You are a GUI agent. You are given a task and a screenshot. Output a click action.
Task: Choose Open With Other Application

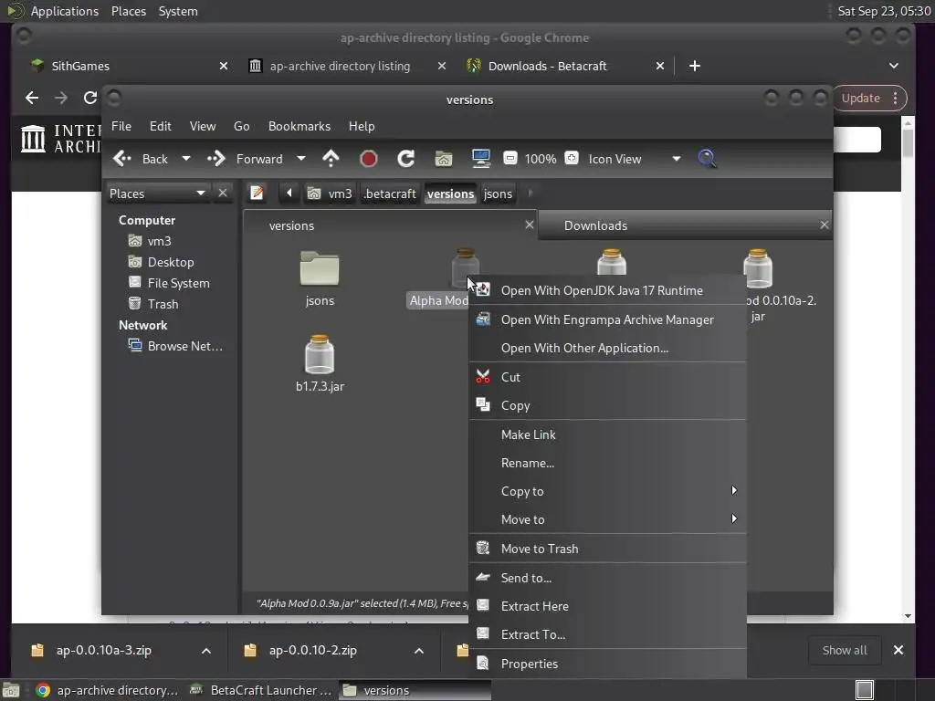[607, 348]
